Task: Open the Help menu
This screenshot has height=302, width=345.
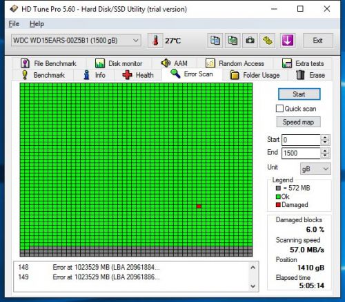Action: (x=37, y=24)
